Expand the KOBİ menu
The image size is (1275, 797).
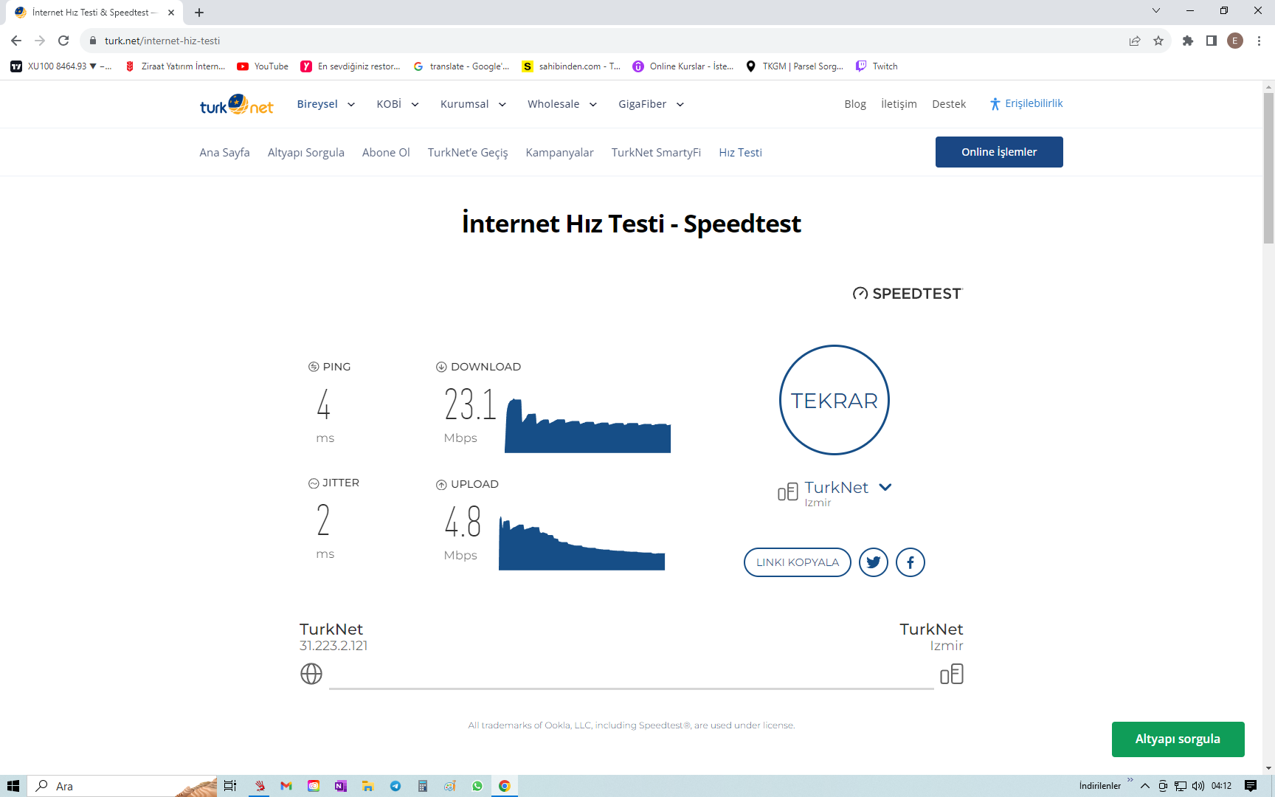click(398, 104)
